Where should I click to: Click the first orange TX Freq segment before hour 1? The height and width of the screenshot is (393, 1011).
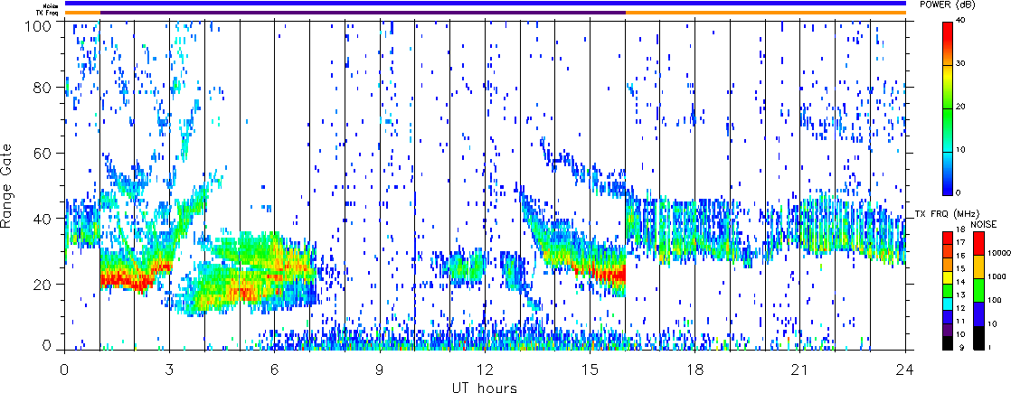[82, 13]
